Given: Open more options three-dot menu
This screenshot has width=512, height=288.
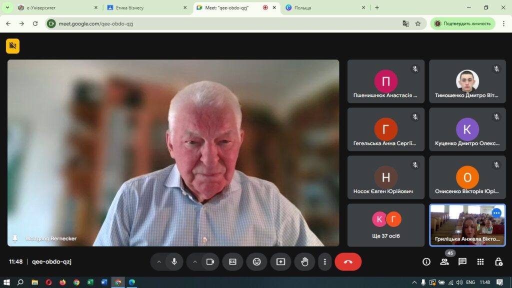Looking at the screenshot, I should click(325, 261).
